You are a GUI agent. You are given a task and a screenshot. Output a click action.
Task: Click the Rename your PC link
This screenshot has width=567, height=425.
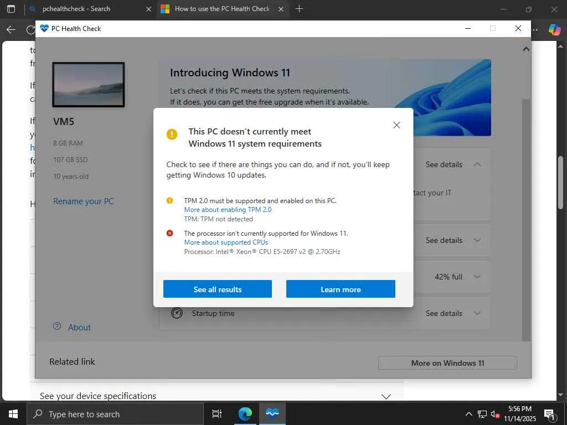[x=84, y=201]
